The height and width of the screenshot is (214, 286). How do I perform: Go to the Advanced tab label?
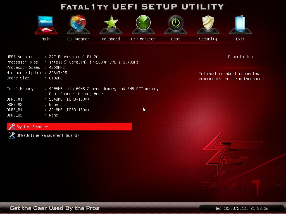click(x=111, y=39)
